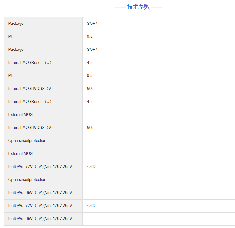
Task: Click the second Internal MOSBVDSS (V) label
Action: (31, 128)
